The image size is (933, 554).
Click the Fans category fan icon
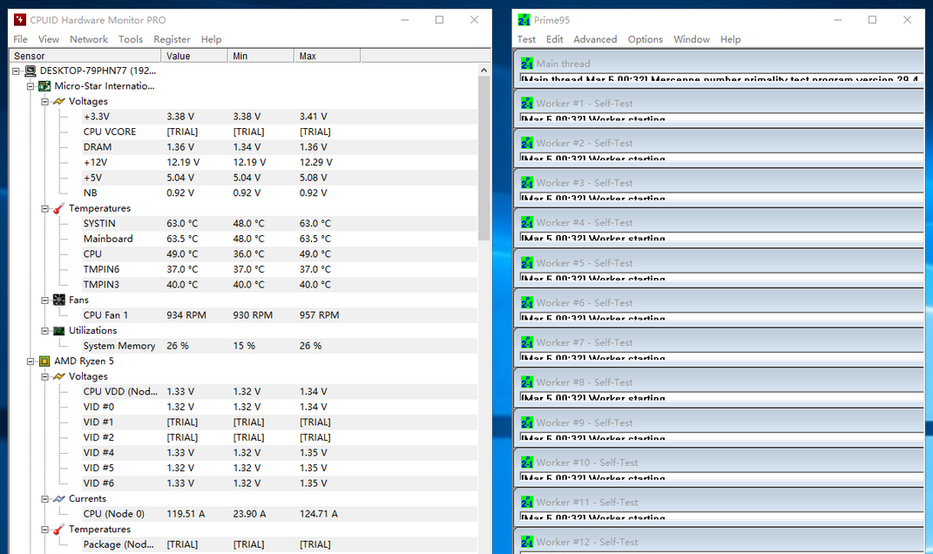(58, 301)
